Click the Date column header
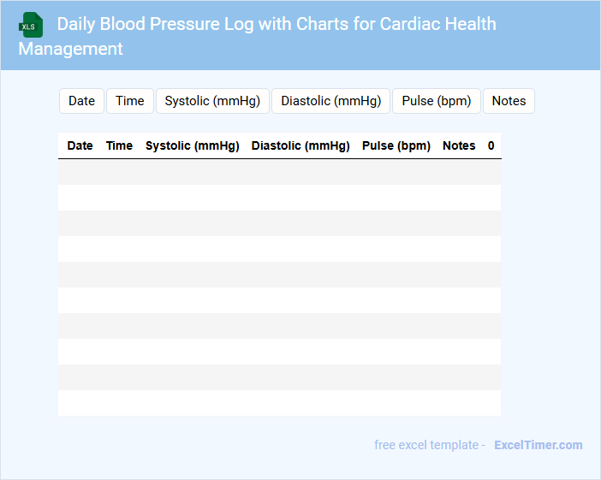 pos(80,145)
